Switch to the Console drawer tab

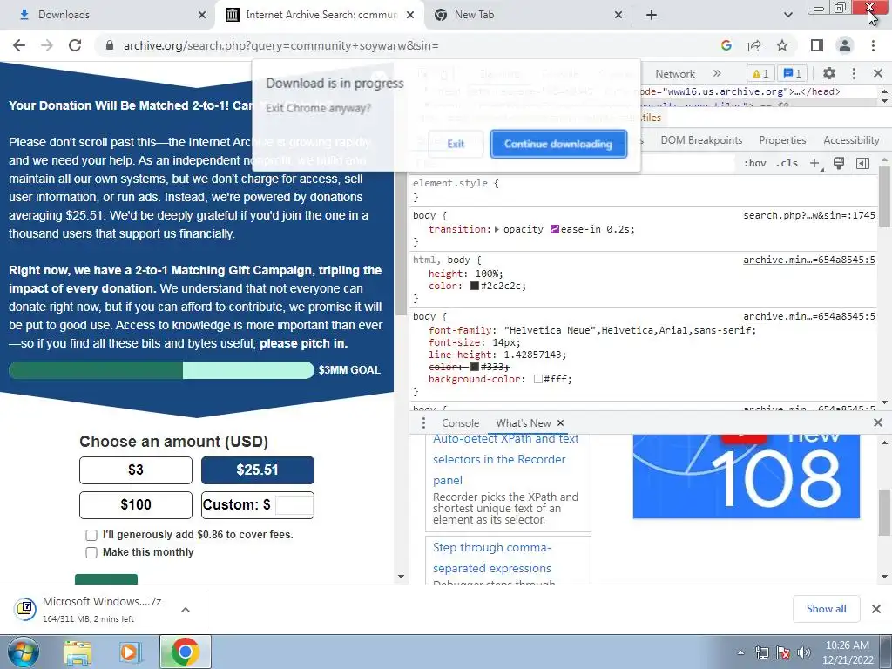[x=460, y=423]
